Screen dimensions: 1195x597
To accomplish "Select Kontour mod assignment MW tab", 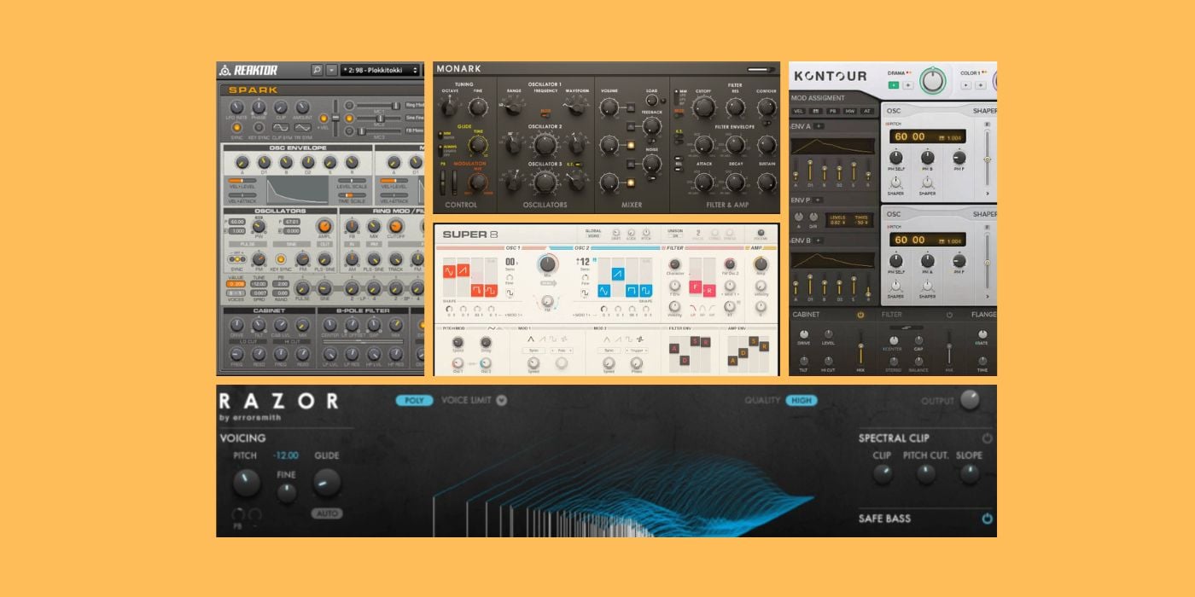I will (x=849, y=111).
